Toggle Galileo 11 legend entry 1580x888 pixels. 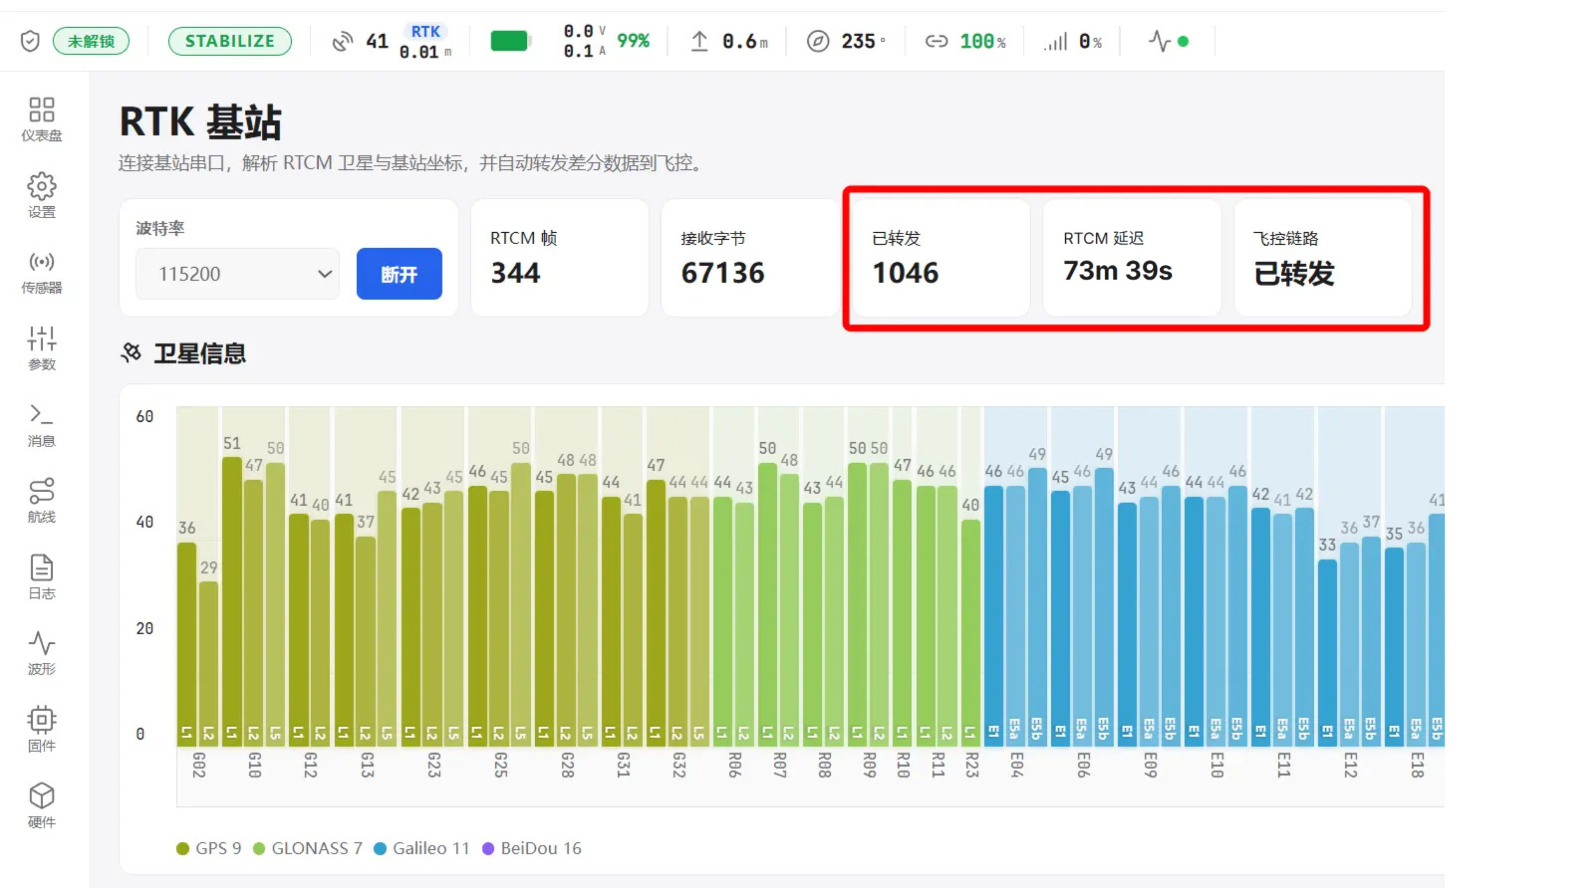422,848
